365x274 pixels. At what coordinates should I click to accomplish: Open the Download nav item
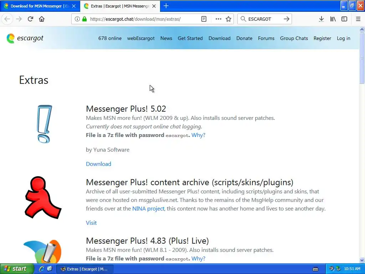(x=220, y=38)
